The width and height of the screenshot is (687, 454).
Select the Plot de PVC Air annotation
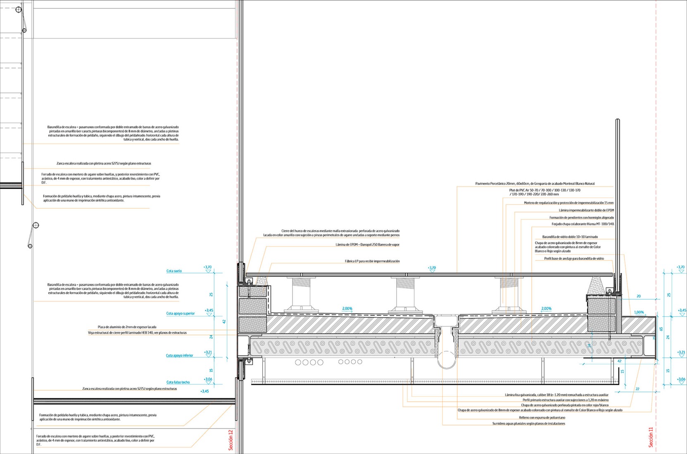[x=544, y=192]
